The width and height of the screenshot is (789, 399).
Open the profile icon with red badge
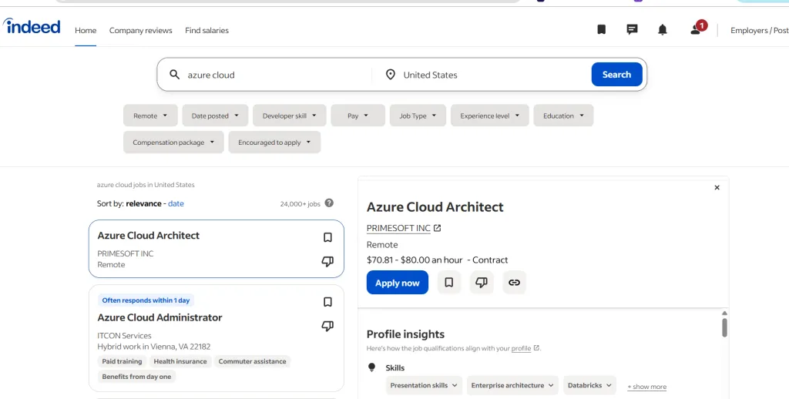[697, 28]
